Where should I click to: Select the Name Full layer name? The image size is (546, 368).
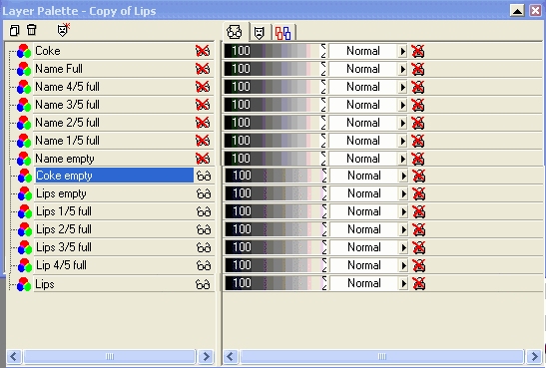click(x=59, y=69)
